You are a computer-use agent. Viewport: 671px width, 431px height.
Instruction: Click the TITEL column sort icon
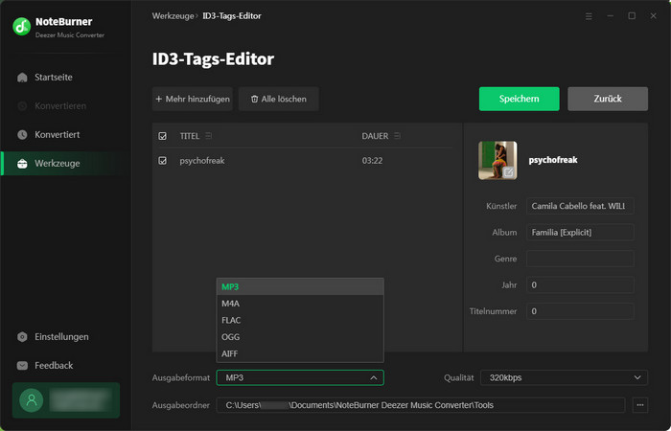click(208, 136)
